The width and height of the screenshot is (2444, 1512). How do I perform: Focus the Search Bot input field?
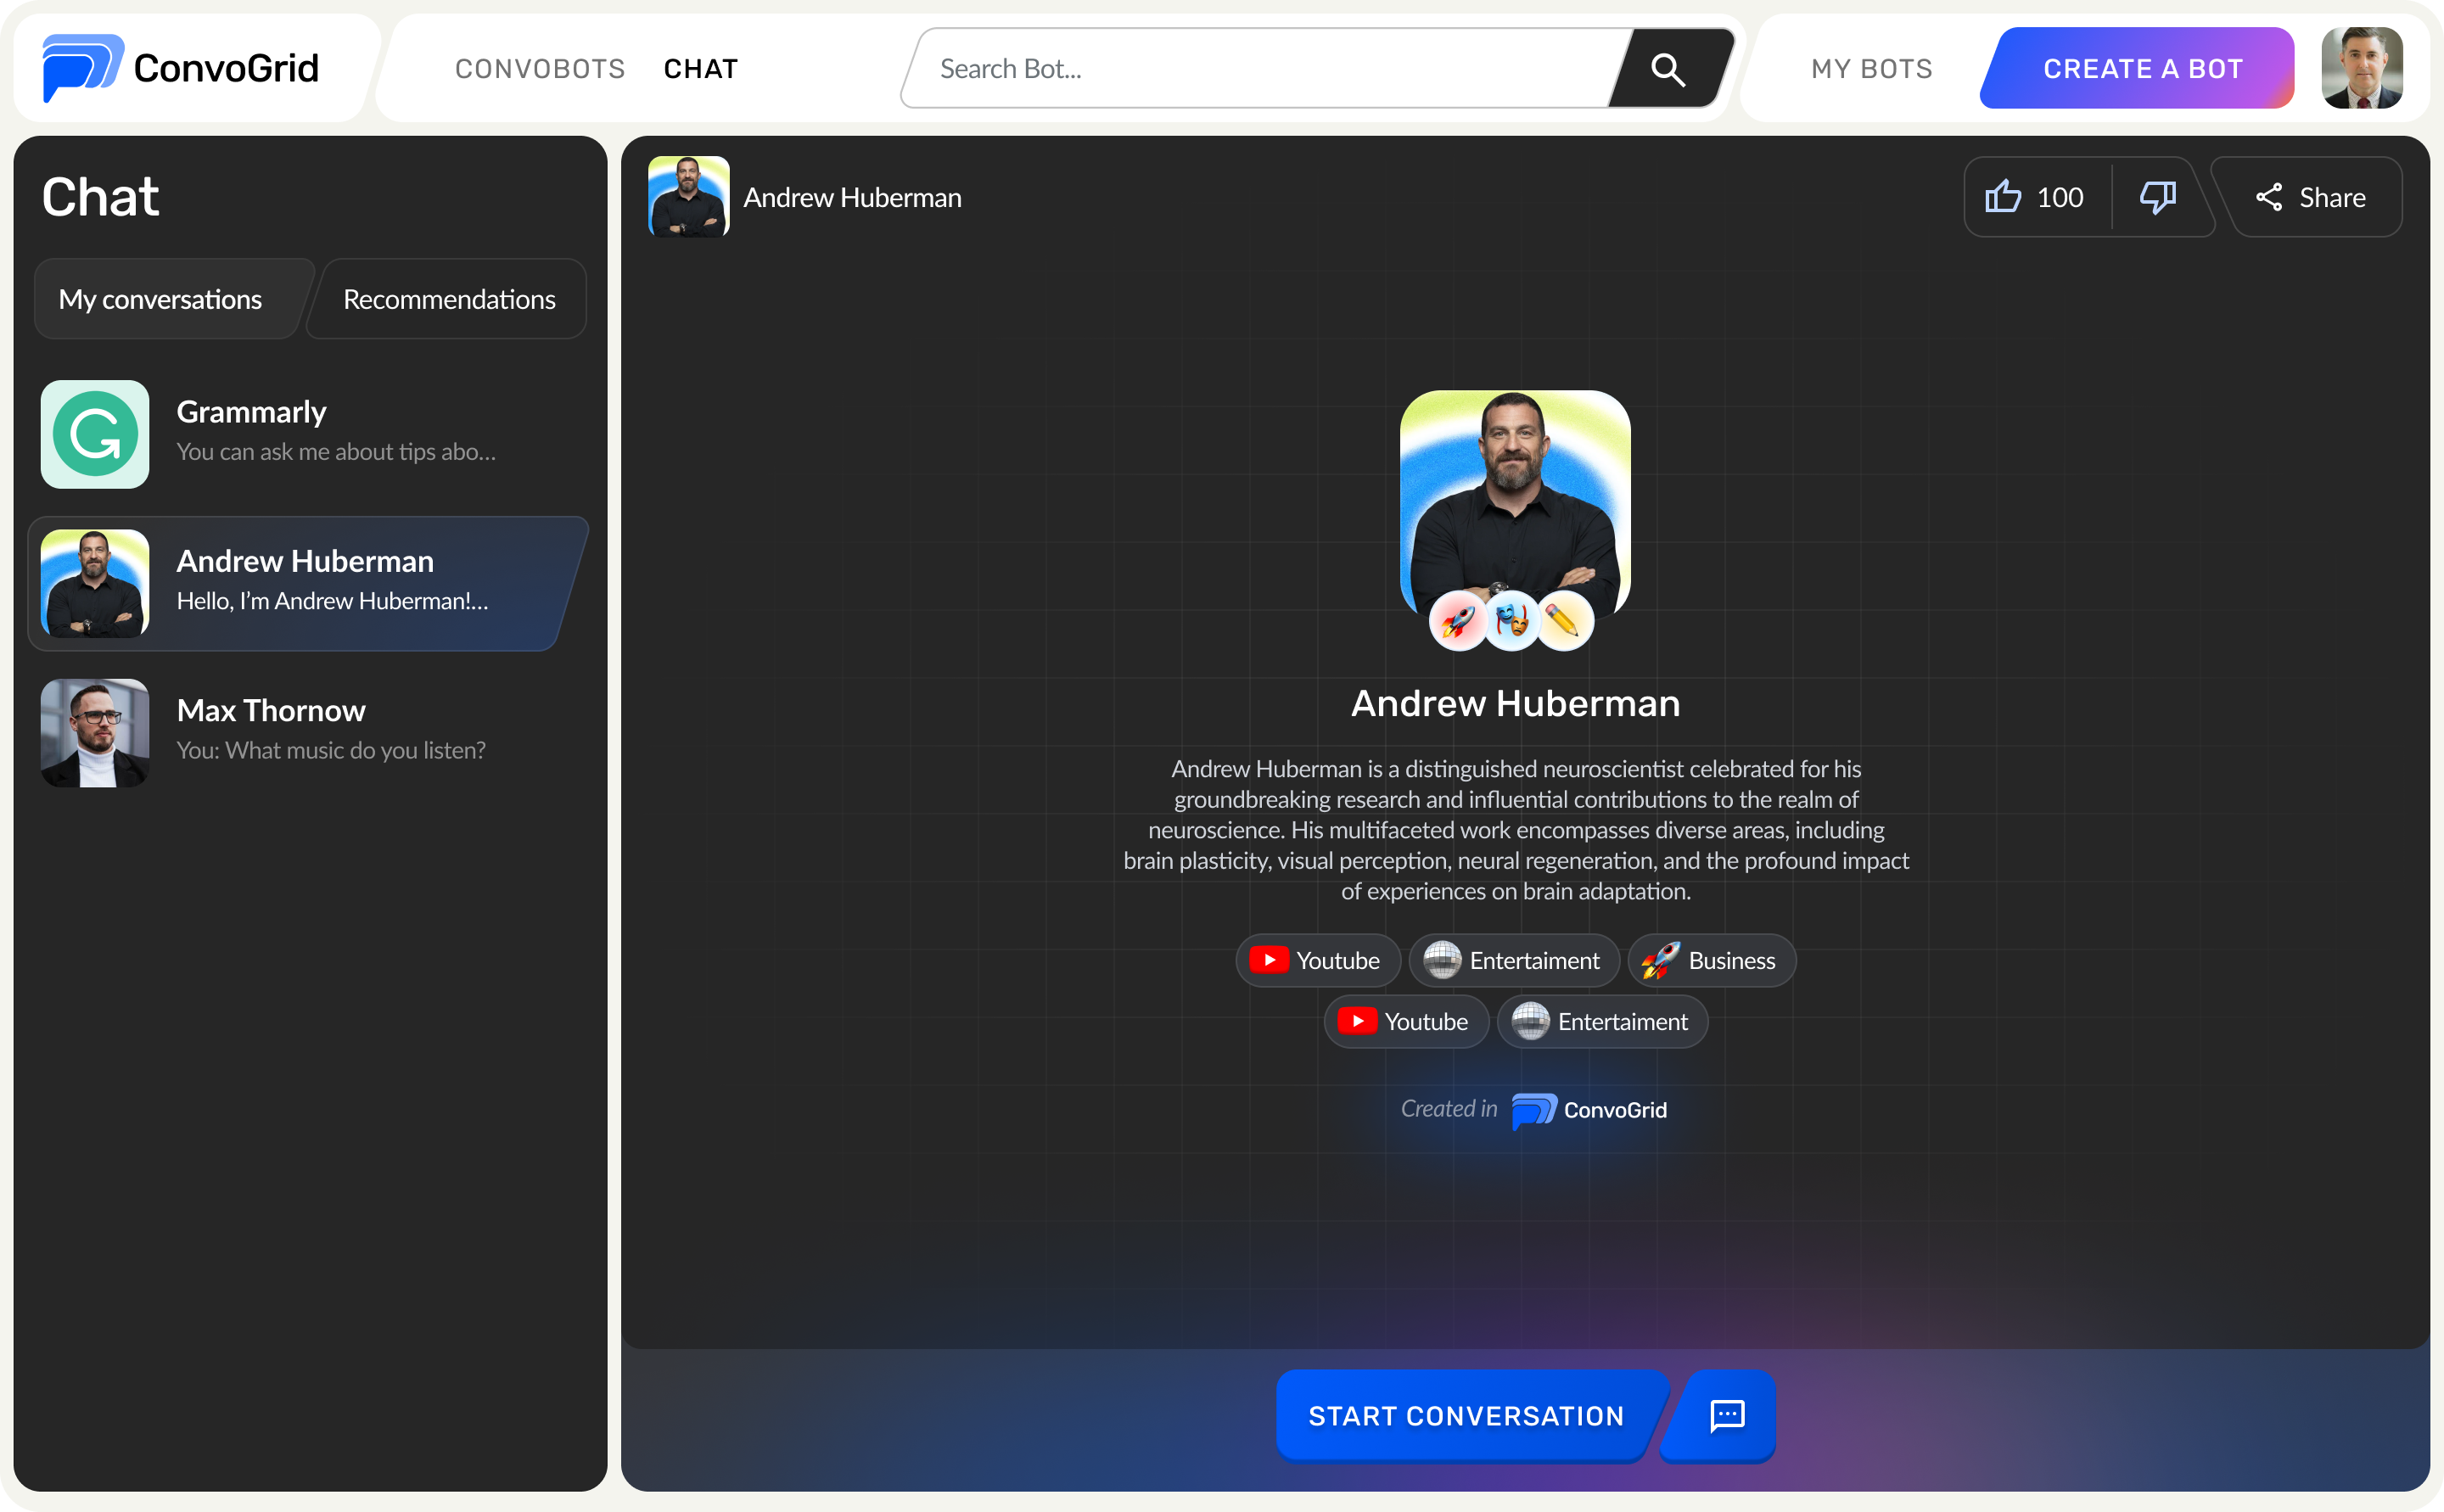pos(1260,69)
